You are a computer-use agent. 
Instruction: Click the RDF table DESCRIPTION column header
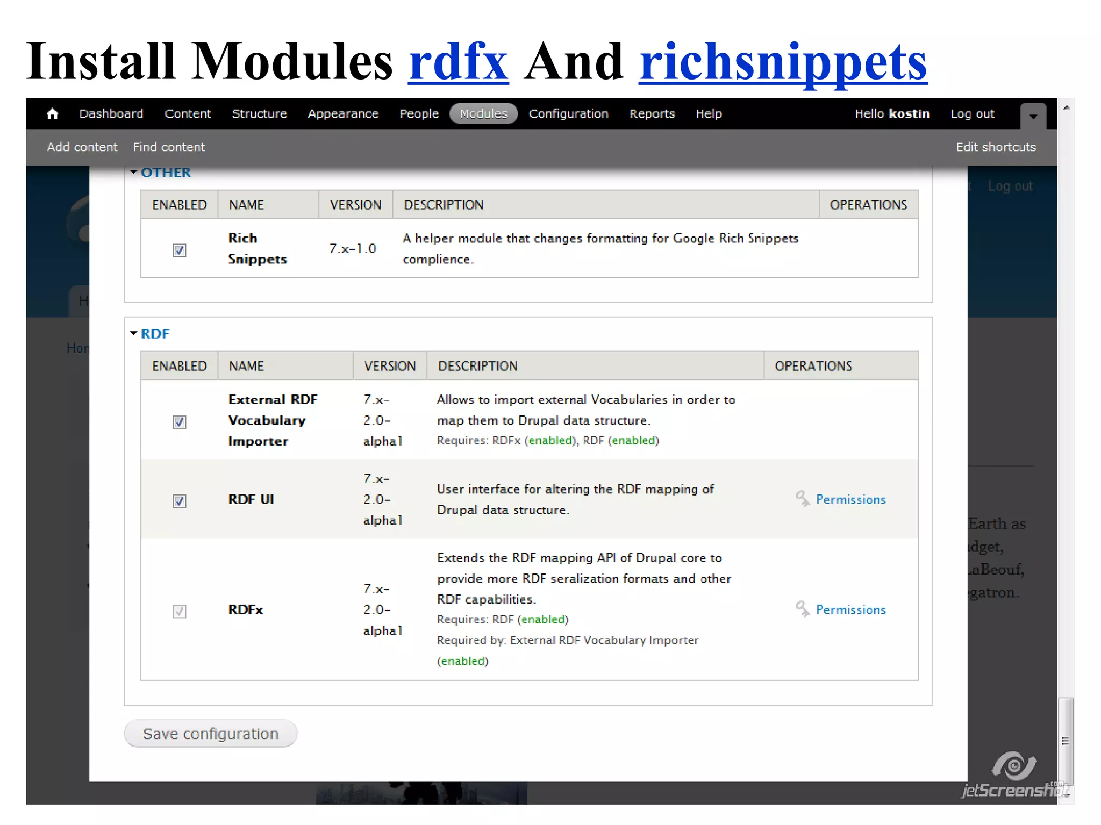pyautogui.click(x=478, y=366)
